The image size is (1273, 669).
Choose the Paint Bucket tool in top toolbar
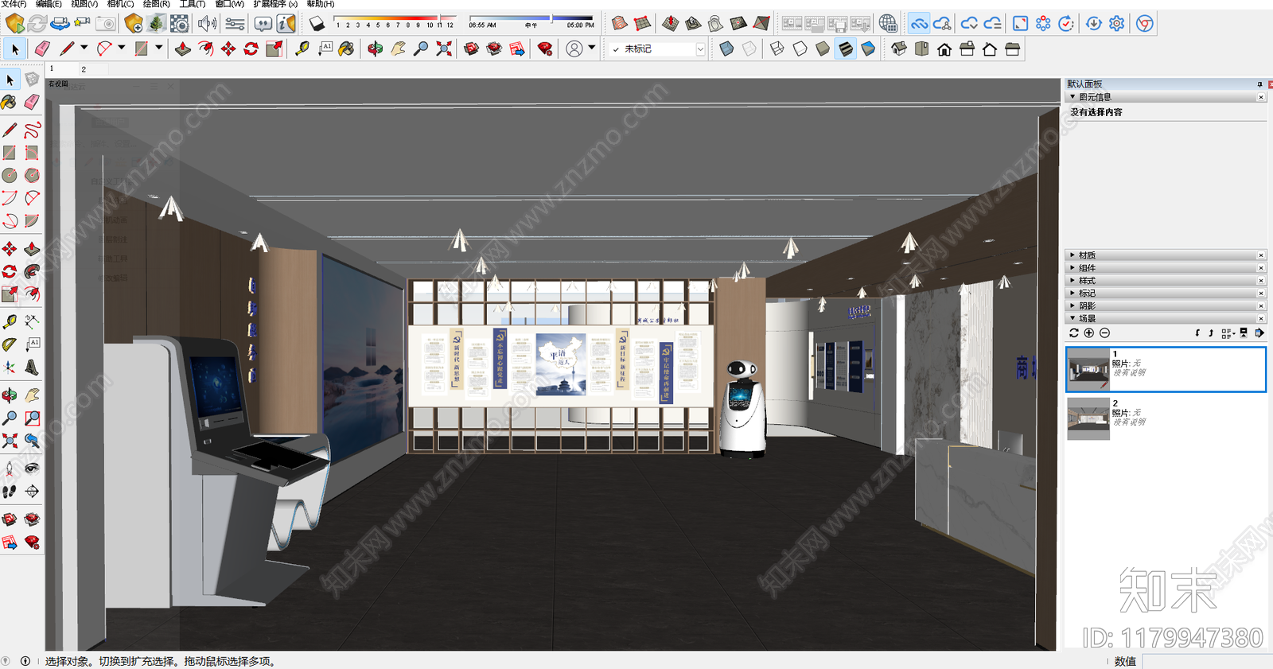point(347,49)
